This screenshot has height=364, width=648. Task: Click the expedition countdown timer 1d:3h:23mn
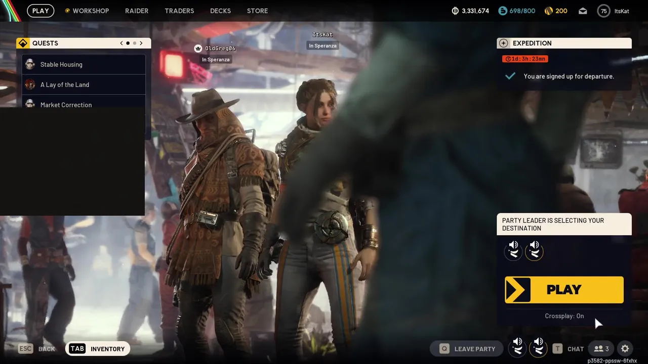525,59
